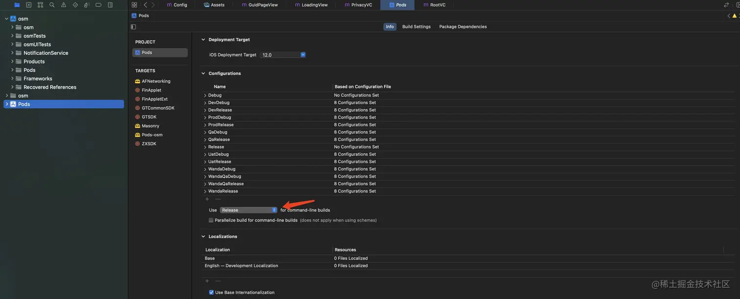
Task: Select Pods under PROJECT
Action: [160, 52]
